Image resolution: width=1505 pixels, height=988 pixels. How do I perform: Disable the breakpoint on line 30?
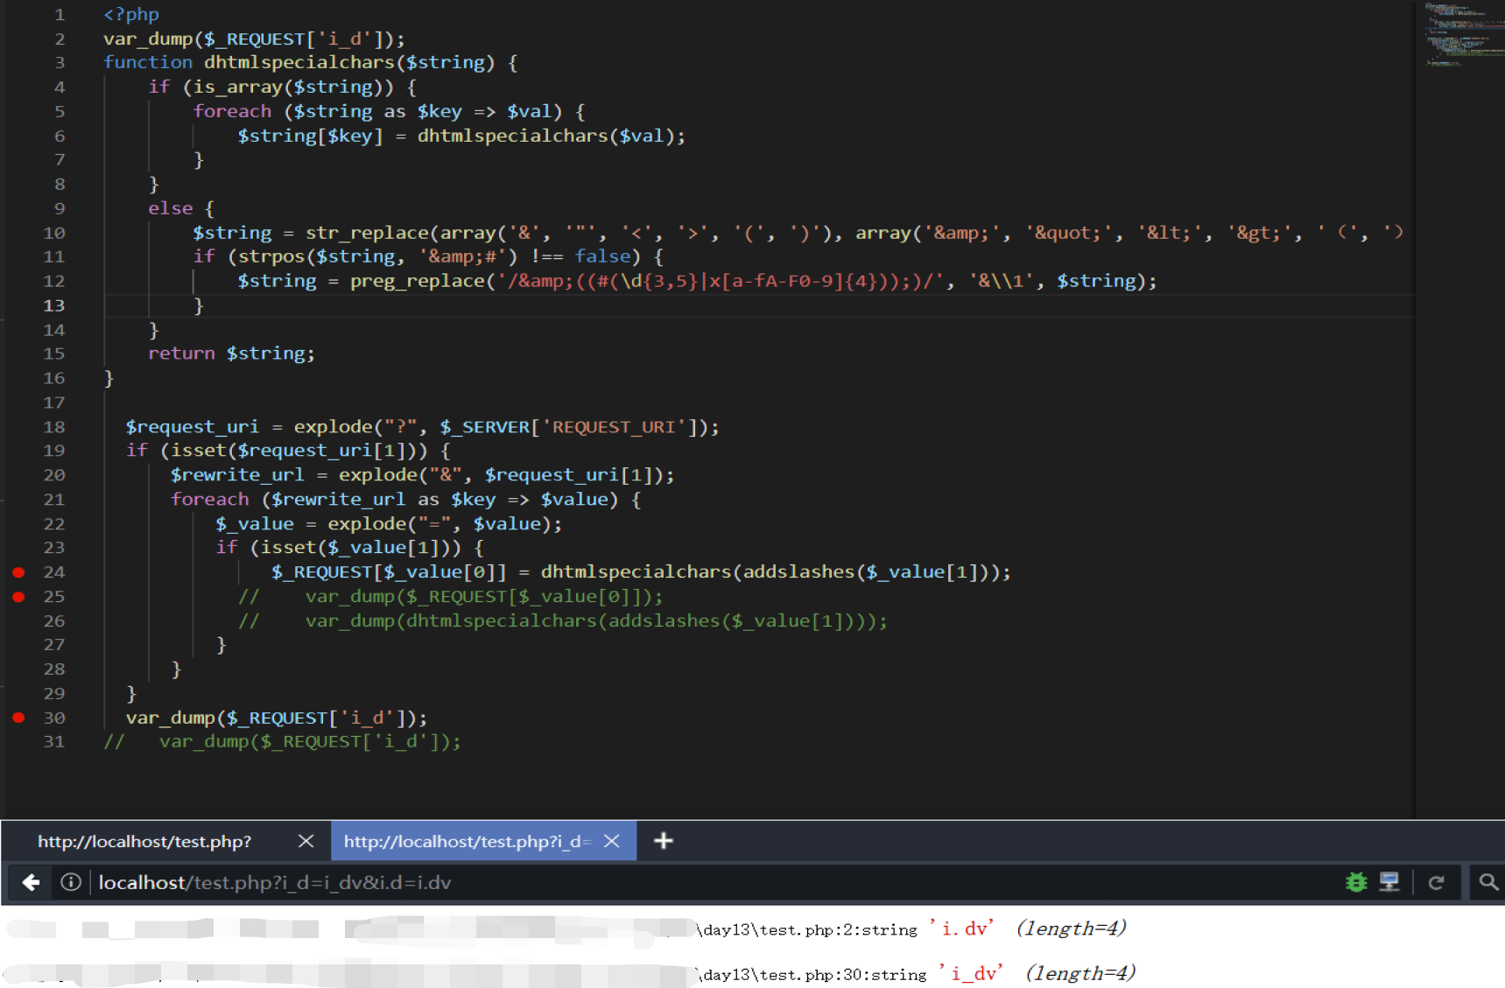pyautogui.click(x=18, y=718)
